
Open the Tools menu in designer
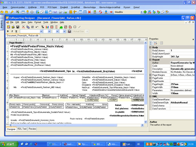(x=46, y=22)
